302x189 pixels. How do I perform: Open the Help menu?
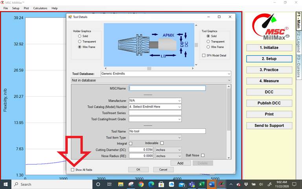click(x=55, y=8)
